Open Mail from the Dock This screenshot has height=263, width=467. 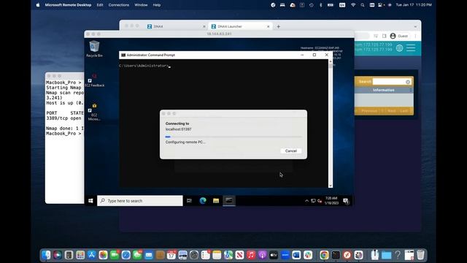click(x=149, y=255)
